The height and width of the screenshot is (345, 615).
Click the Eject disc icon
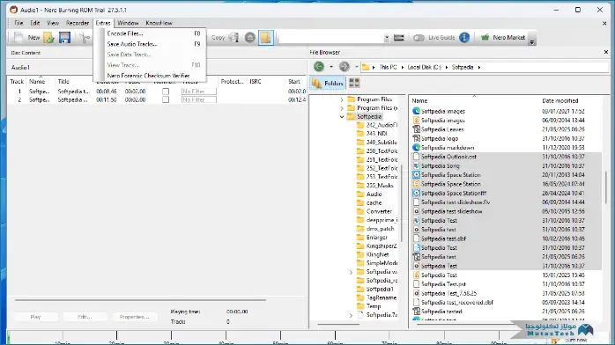250,38
